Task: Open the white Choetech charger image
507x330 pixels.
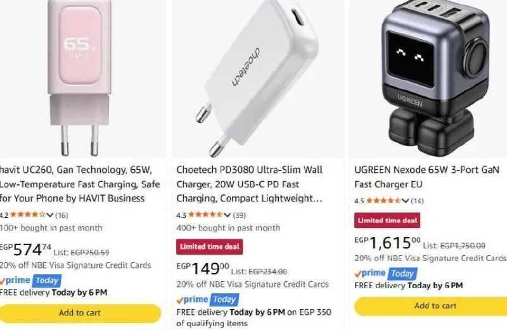Action: (257, 77)
